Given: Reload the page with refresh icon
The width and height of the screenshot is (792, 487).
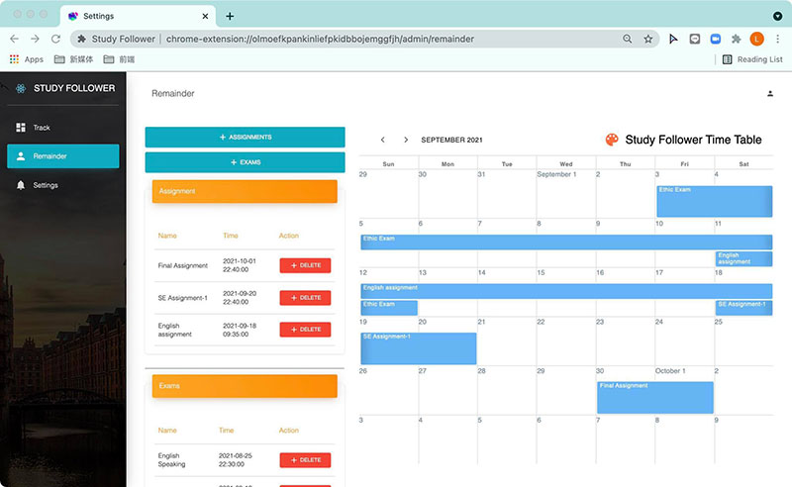Looking at the screenshot, I should (56, 39).
